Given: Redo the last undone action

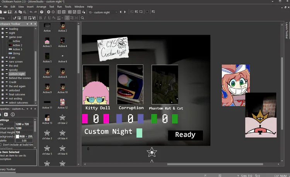Looking at the screenshot, I should [x=35, y=12].
